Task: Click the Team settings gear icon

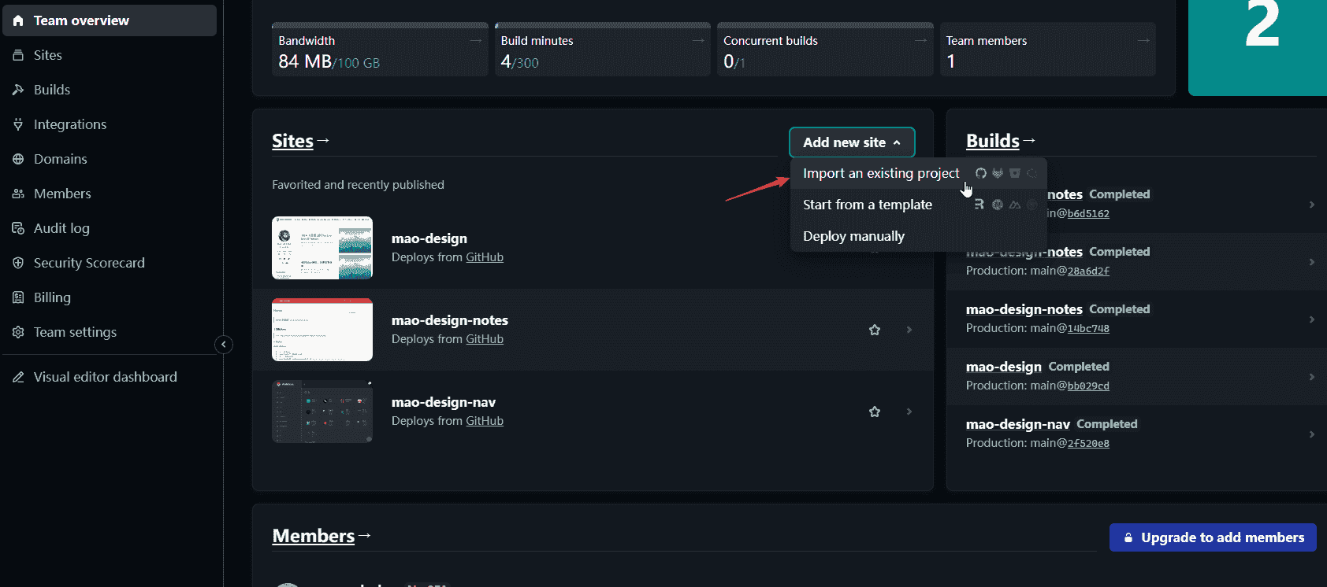Action: [18, 332]
